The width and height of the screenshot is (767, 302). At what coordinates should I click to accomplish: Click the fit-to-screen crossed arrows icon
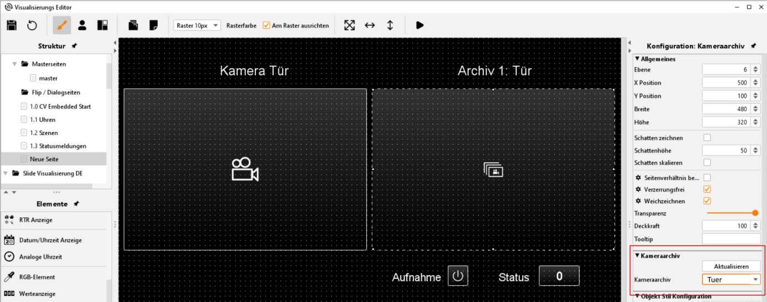349,25
